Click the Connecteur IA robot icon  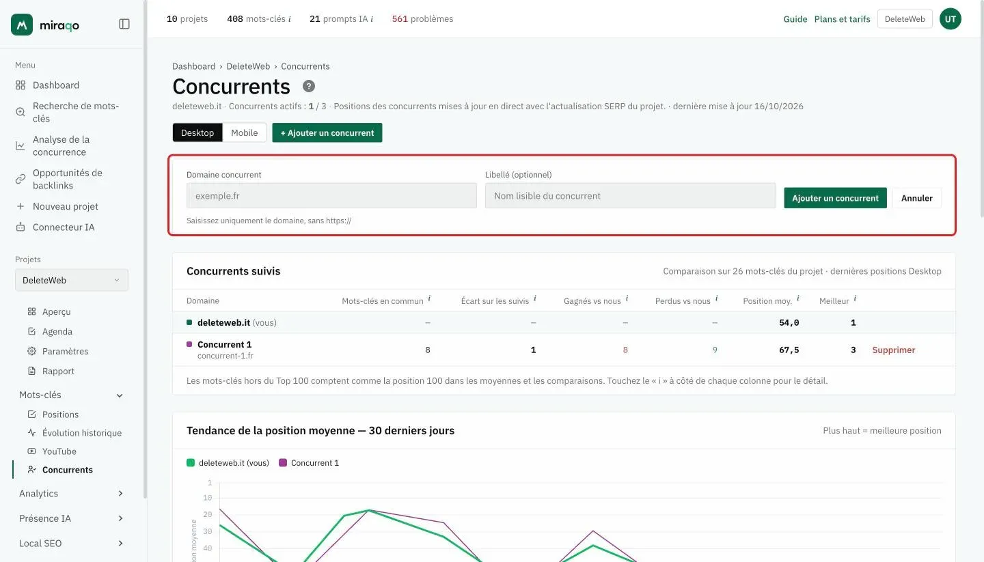pos(20,227)
